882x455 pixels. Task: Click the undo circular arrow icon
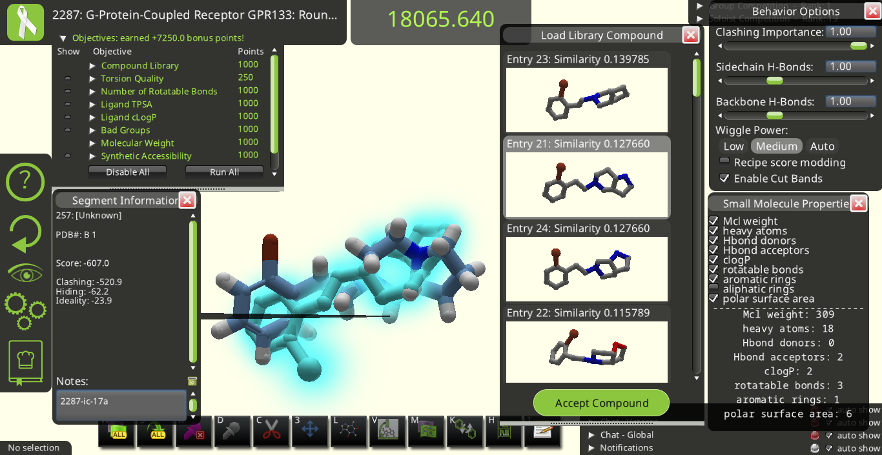pos(25,234)
